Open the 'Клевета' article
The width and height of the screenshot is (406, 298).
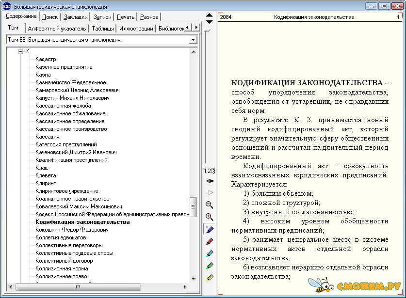click(46, 175)
